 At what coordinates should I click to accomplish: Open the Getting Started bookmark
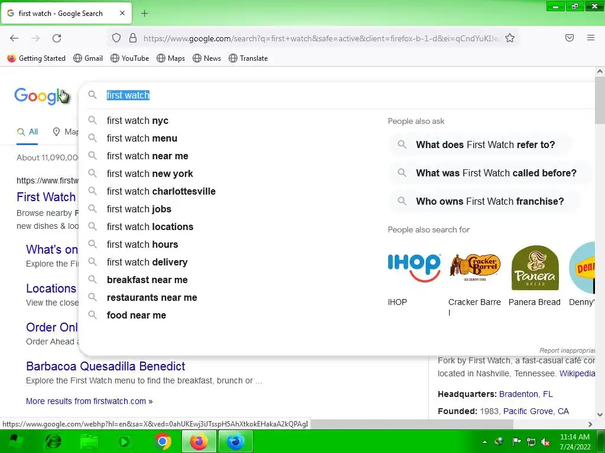tap(36, 58)
